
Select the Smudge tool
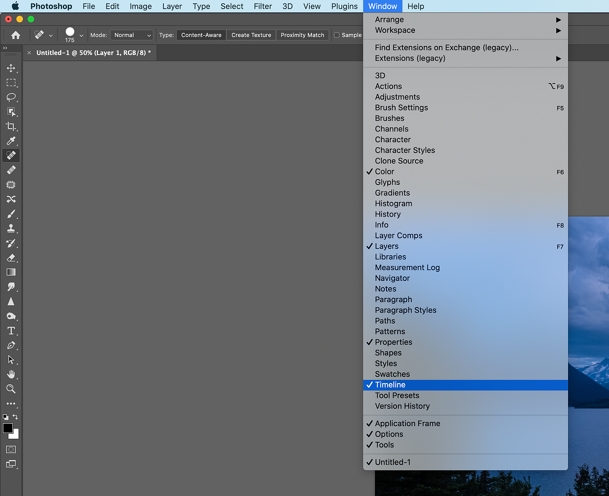pos(11,287)
